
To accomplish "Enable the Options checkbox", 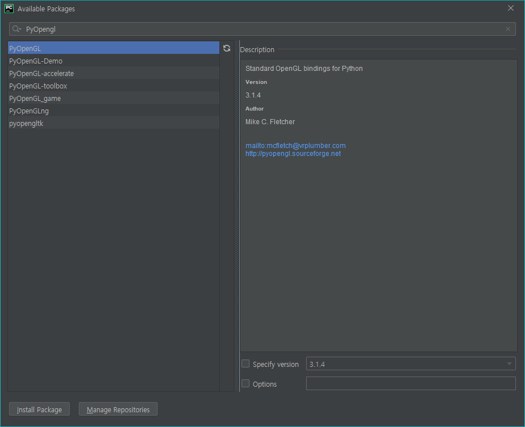I will tap(245, 383).
